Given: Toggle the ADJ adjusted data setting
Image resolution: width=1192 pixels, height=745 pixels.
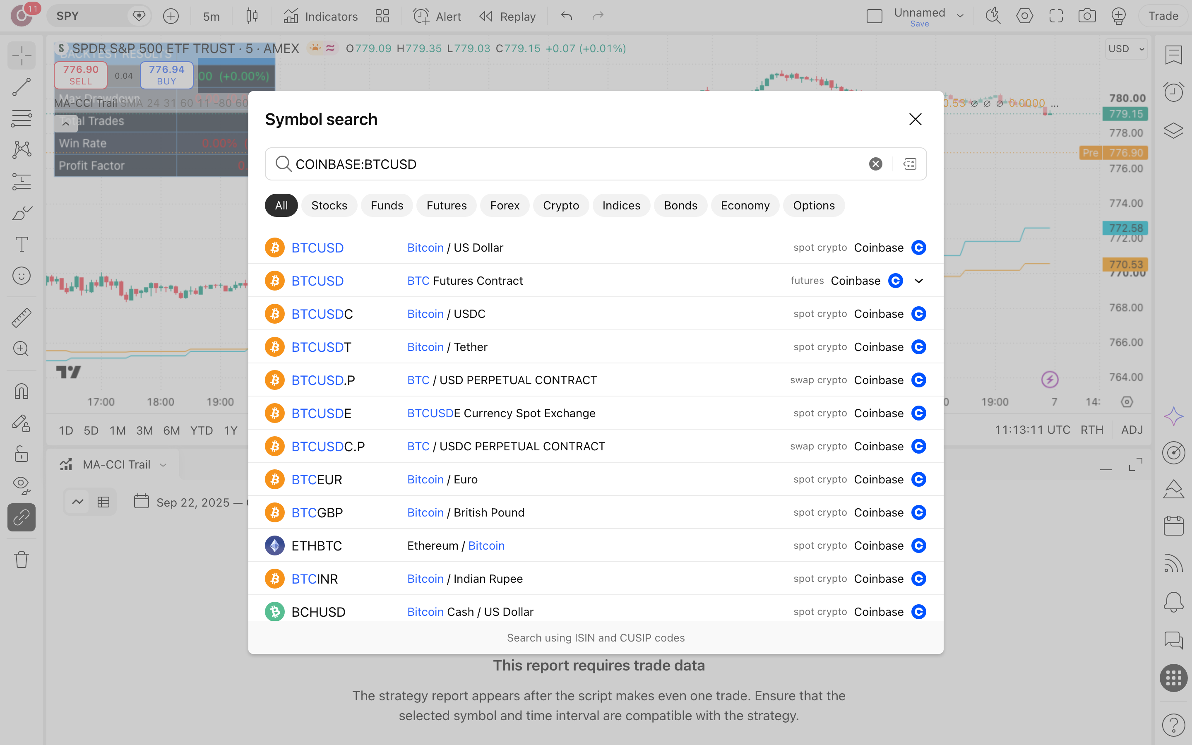Looking at the screenshot, I should coord(1132,430).
